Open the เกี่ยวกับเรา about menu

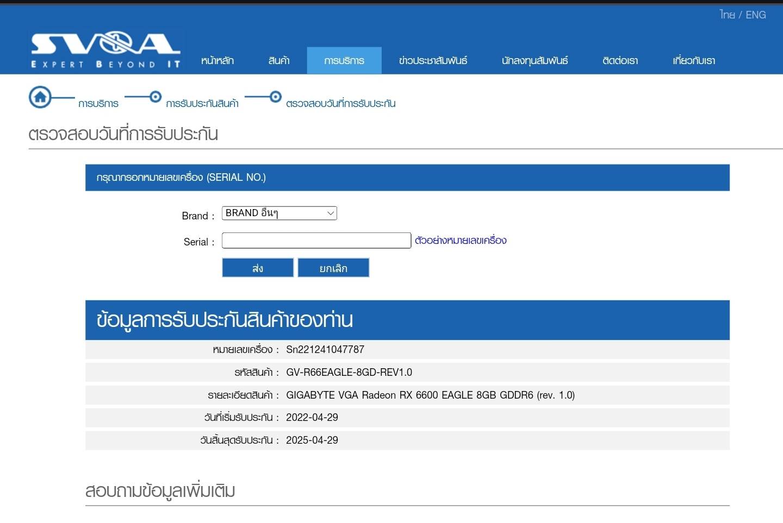coord(694,61)
